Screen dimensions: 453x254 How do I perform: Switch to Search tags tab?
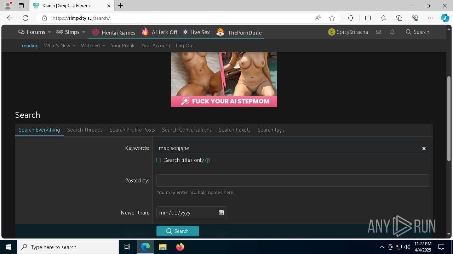click(271, 130)
